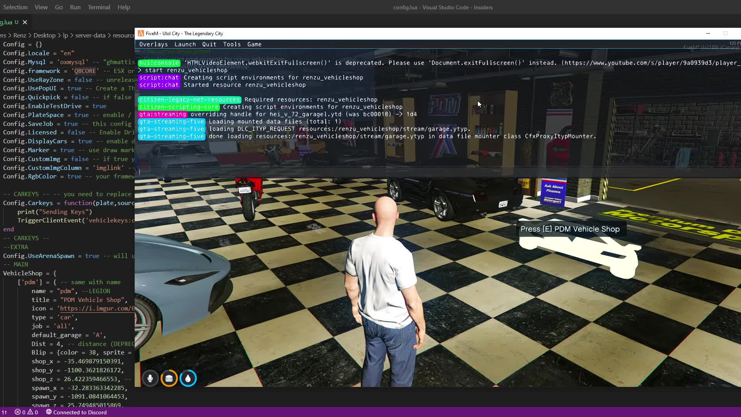Screen dimensions: 741x417
Task: Open the Quit menu in FiveM
Action: pyautogui.click(x=209, y=44)
